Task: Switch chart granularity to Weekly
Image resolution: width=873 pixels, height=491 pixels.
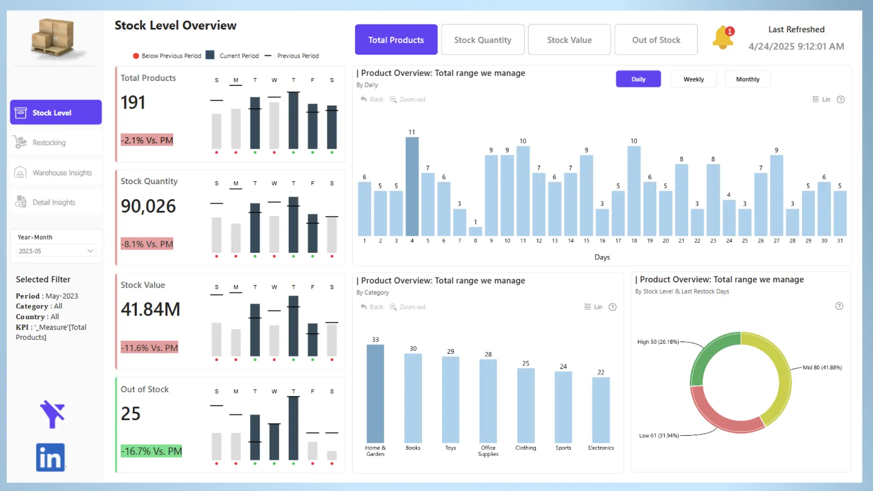Action: pos(693,79)
